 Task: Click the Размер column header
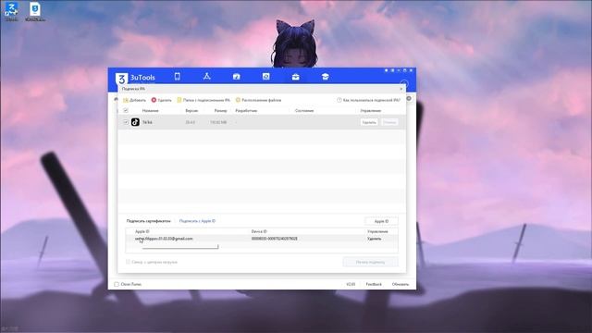pyautogui.click(x=220, y=111)
